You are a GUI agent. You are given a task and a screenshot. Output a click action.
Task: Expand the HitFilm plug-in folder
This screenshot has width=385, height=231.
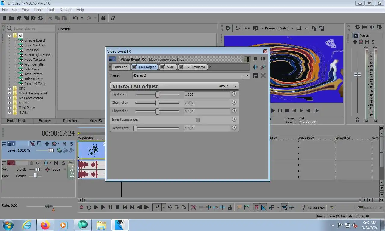9,112
